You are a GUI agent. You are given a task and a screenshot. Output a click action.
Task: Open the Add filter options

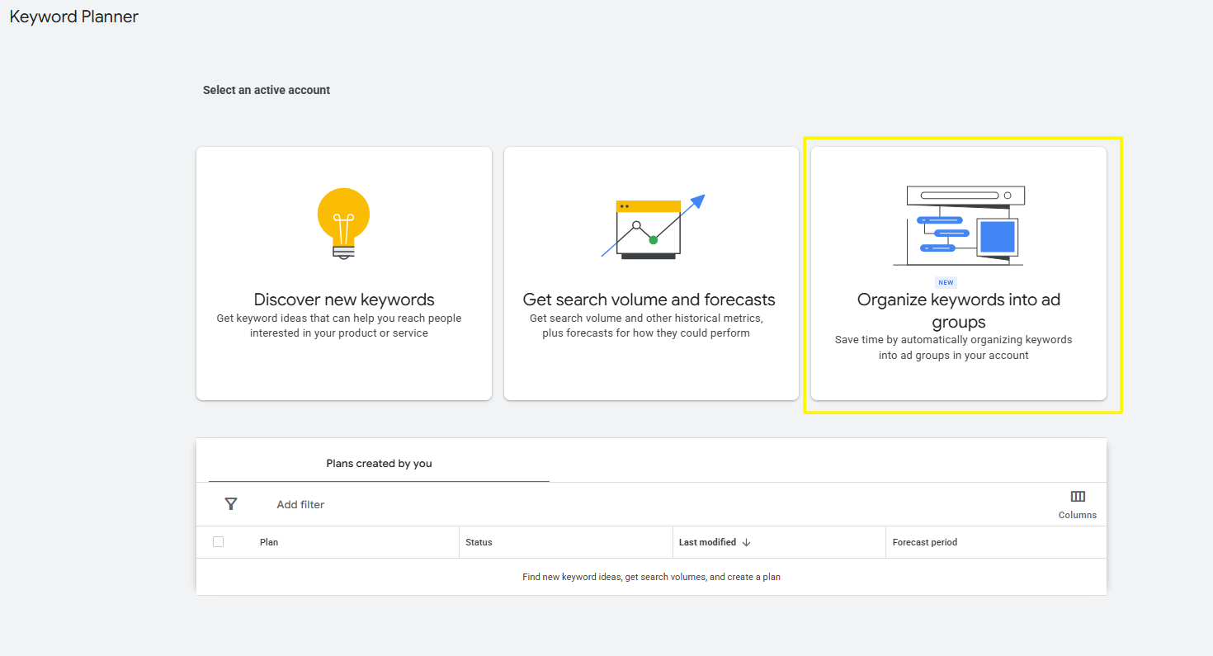300,503
